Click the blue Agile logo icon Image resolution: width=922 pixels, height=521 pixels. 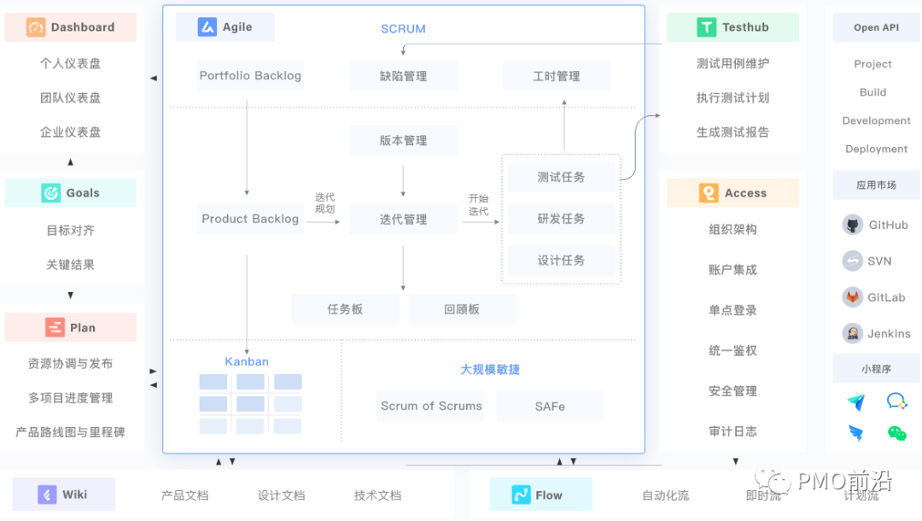tap(207, 27)
